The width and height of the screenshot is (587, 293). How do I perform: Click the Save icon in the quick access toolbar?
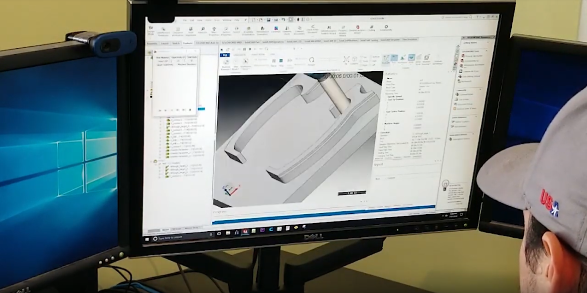[269, 20]
